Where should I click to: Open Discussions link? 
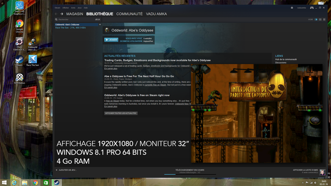pyautogui.click(x=281, y=63)
